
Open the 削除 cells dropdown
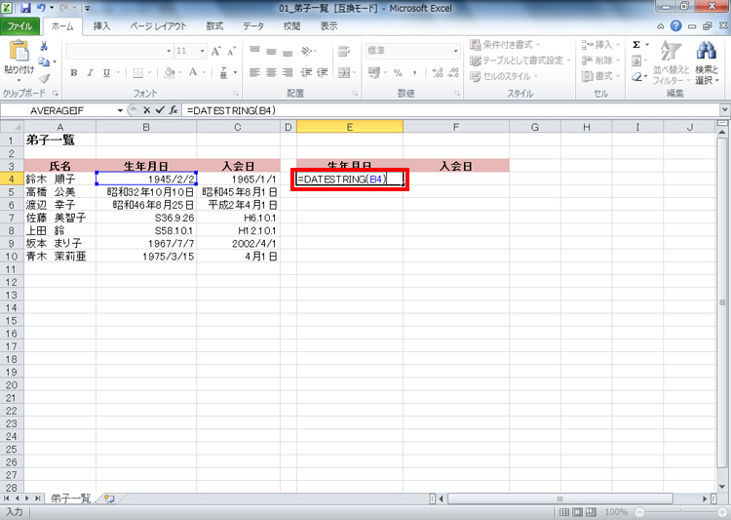click(x=600, y=60)
